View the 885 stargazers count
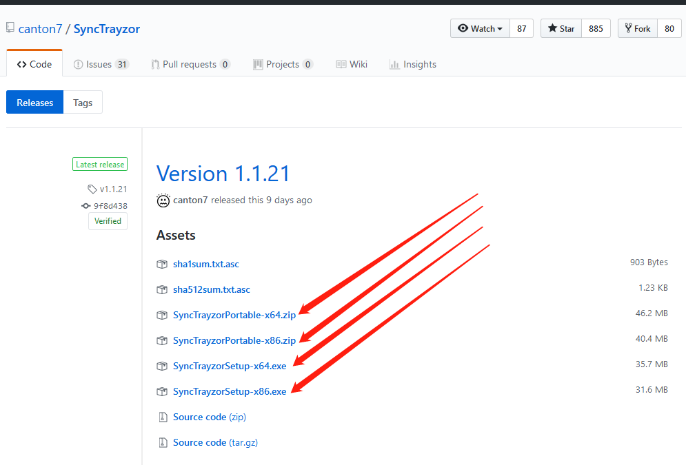686x465 pixels. pos(596,28)
